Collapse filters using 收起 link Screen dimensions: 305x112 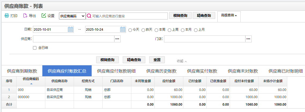coord(182,61)
